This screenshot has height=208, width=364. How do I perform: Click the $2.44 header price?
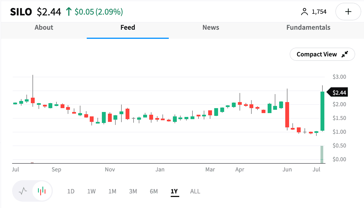click(49, 12)
